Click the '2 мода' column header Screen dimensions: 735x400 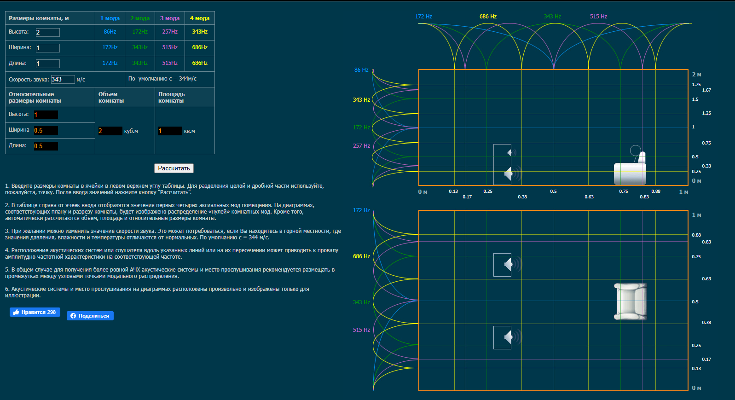[x=140, y=18]
